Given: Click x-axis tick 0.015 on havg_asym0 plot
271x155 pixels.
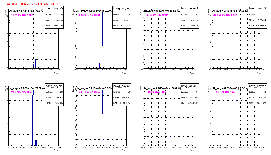Looking at the screenshot, I should (8, 70).
